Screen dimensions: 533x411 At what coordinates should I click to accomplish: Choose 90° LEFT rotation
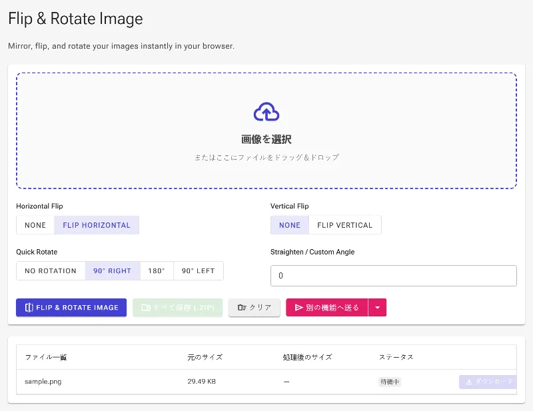pos(198,271)
